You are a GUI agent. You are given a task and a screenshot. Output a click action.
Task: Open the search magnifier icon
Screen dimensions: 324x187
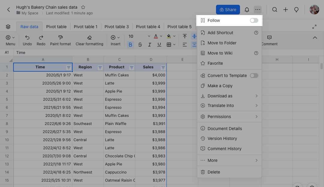click(274, 10)
